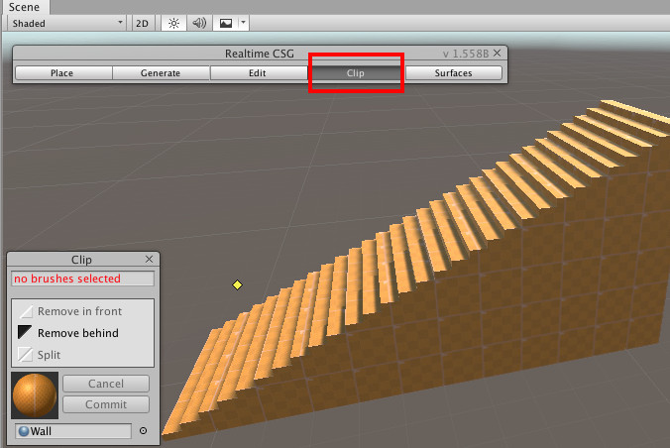Open the Shaded draw mode dropdown
This screenshot has width=670, height=448.
click(66, 23)
